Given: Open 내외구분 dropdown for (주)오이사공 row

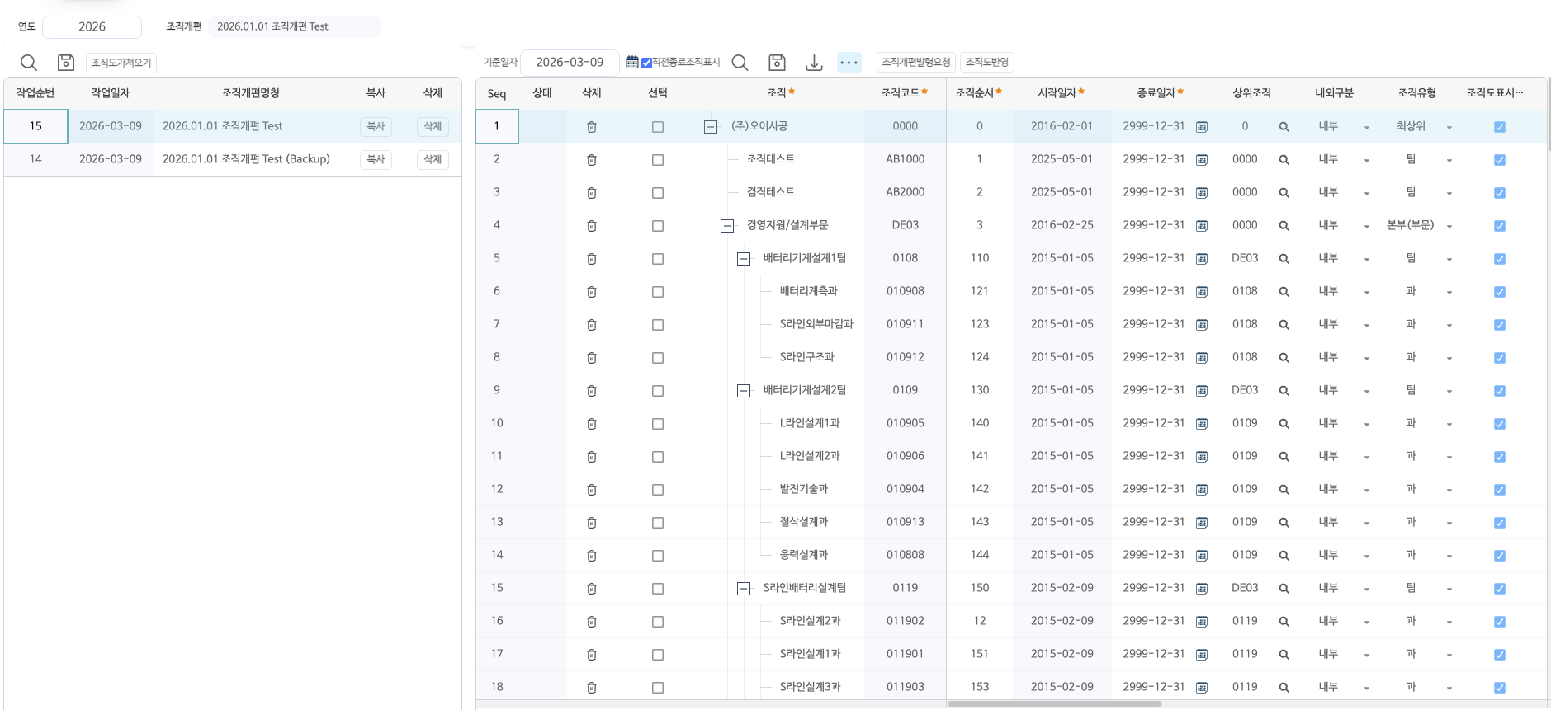Looking at the screenshot, I should pyautogui.click(x=1367, y=128).
